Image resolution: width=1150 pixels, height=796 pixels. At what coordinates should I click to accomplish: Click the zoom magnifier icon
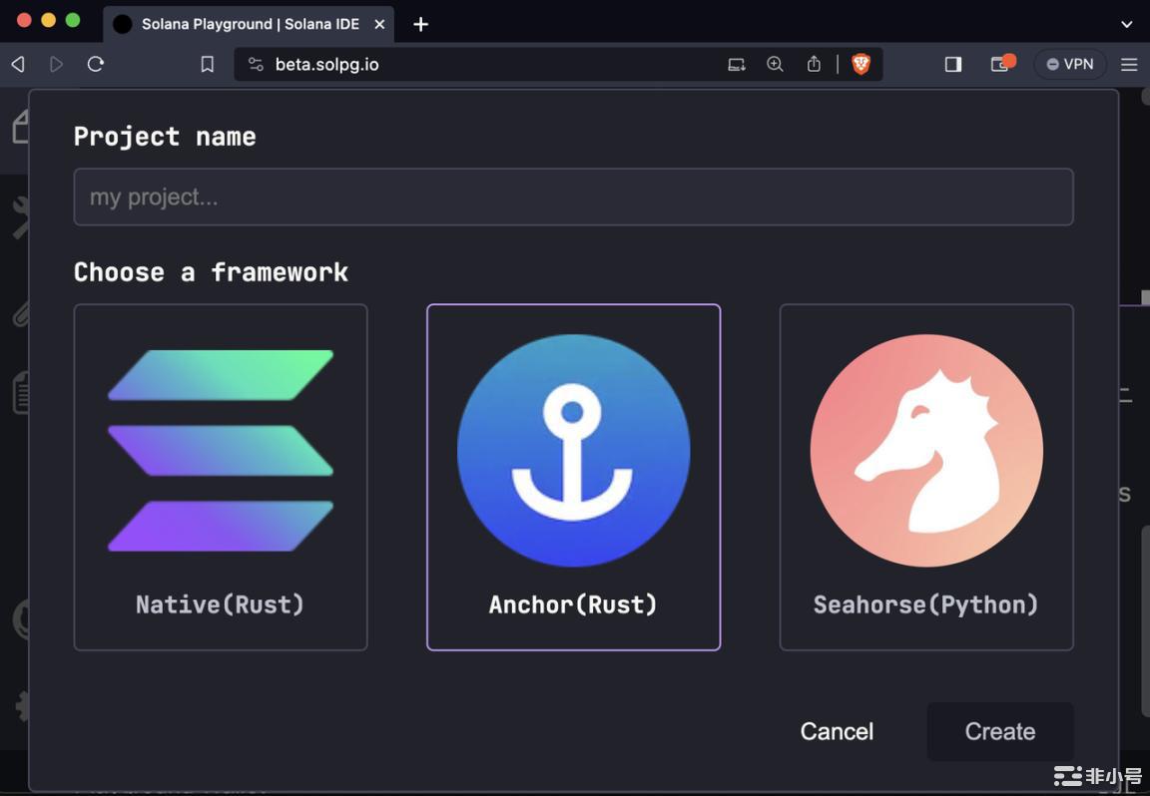click(775, 64)
